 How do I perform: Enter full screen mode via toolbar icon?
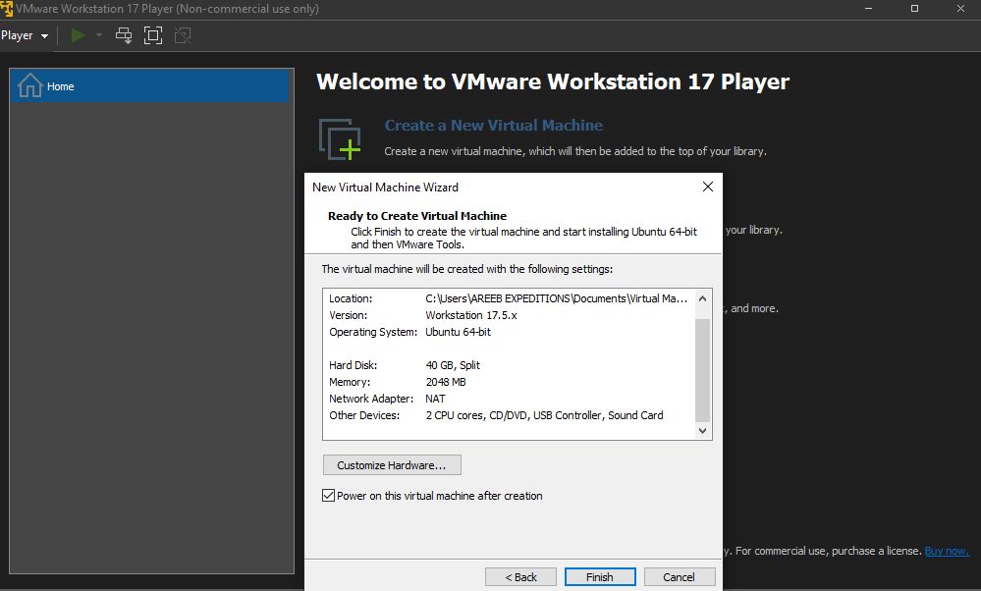click(152, 35)
